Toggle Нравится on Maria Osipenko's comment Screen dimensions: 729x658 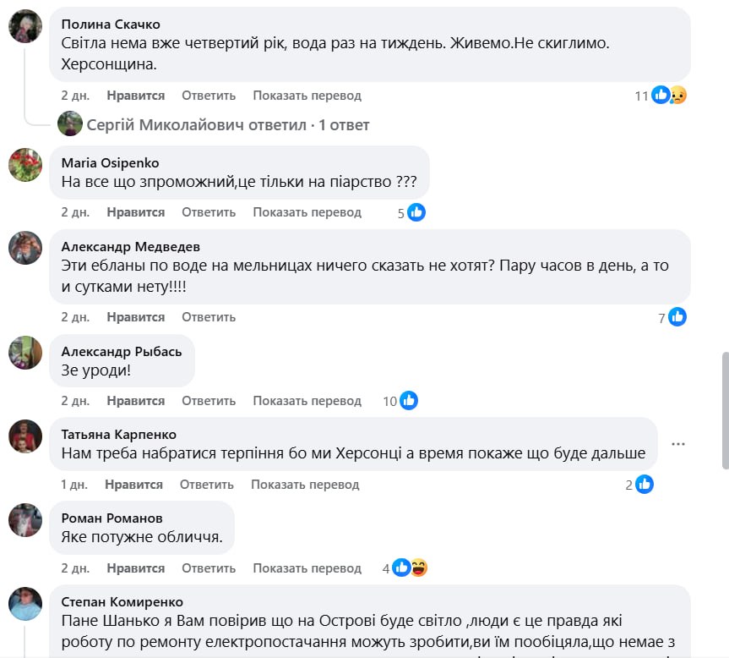[135, 212]
